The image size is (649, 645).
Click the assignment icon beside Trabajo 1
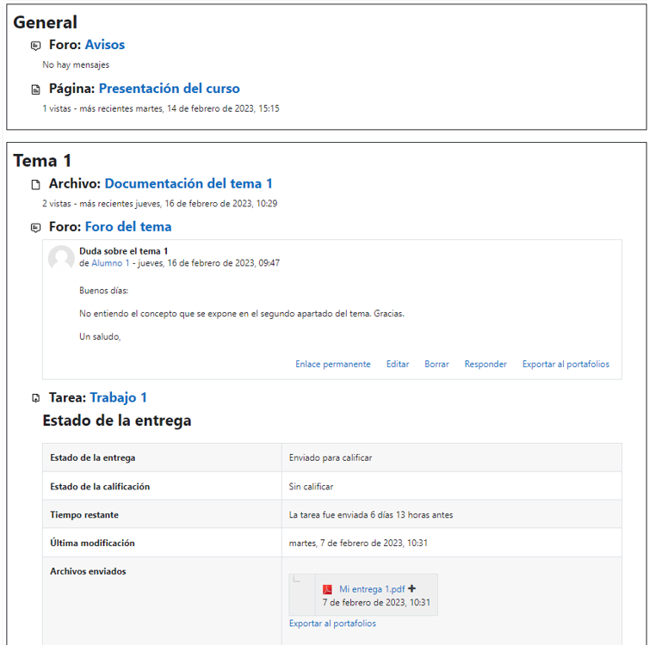pos(35,398)
